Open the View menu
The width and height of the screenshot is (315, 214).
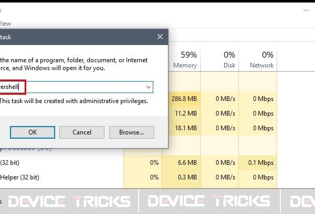pyautogui.click(x=5, y=24)
